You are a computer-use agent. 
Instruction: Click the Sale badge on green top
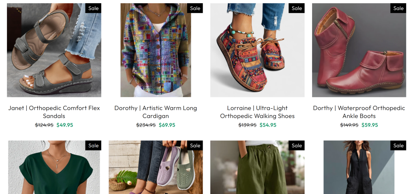[93, 145]
